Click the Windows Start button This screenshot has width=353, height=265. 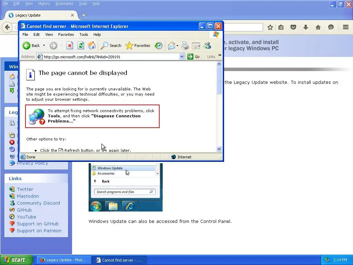click(x=17, y=260)
